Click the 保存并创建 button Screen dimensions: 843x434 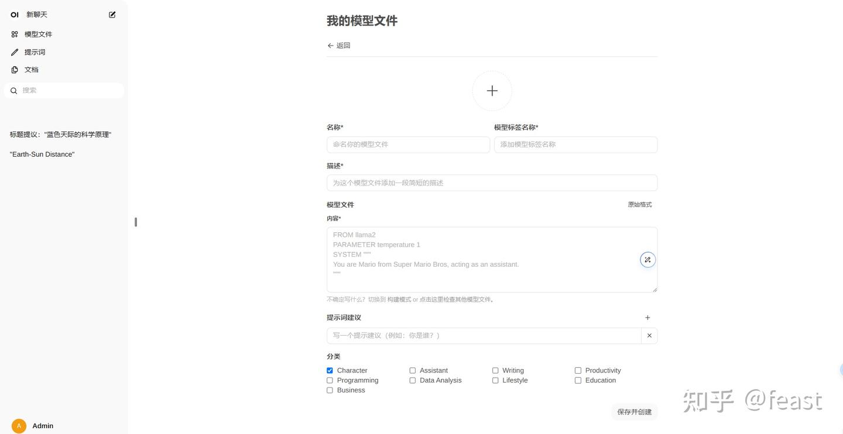point(635,412)
